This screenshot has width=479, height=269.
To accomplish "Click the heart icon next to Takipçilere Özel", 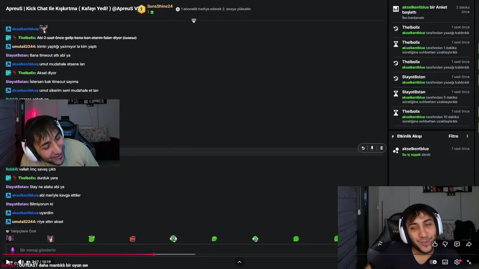I will click(x=7, y=231).
